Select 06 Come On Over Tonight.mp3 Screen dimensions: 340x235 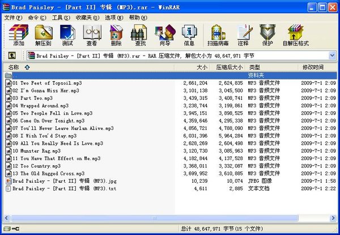(49, 121)
